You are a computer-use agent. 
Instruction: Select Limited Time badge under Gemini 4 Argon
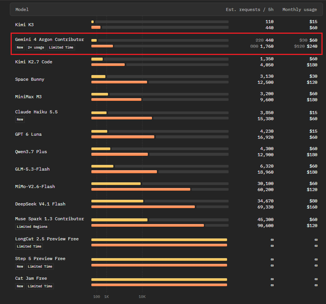point(61,47)
